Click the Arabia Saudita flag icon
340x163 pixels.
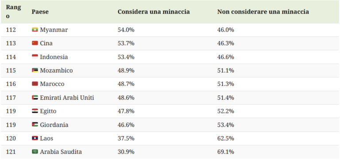click(x=35, y=152)
